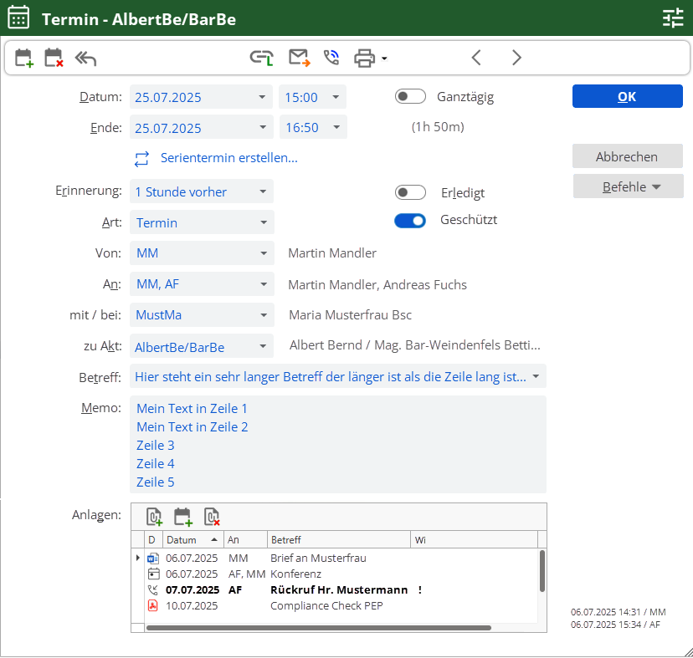Mark the appointment as Erledigt
The image size is (693, 658).
click(x=410, y=192)
